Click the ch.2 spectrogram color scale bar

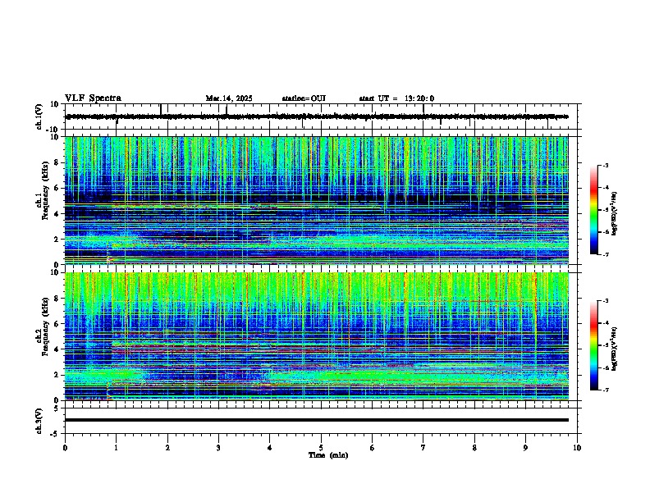click(x=593, y=345)
